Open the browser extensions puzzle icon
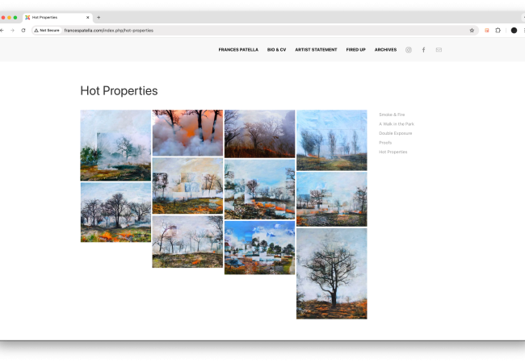This screenshot has width=525, height=363. coord(498,30)
